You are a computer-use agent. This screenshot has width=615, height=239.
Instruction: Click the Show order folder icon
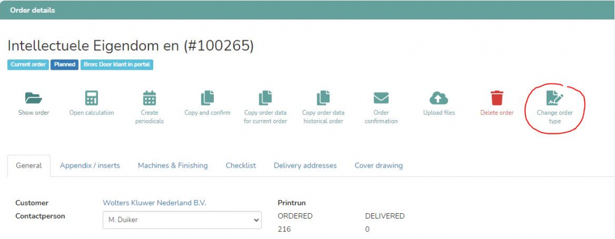pyautogui.click(x=34, y=98)
